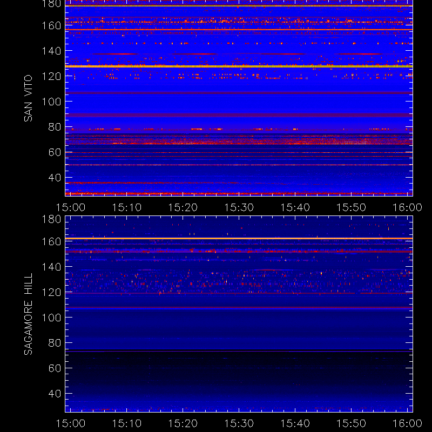Select the 40 frequency label on San Vito plot
Image resolution: width=432 pixels, height=432 pixels.
coord(55,178)
